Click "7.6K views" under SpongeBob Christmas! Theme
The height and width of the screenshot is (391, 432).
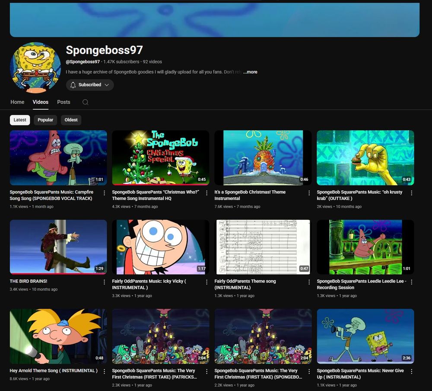[x=224, y=207]
